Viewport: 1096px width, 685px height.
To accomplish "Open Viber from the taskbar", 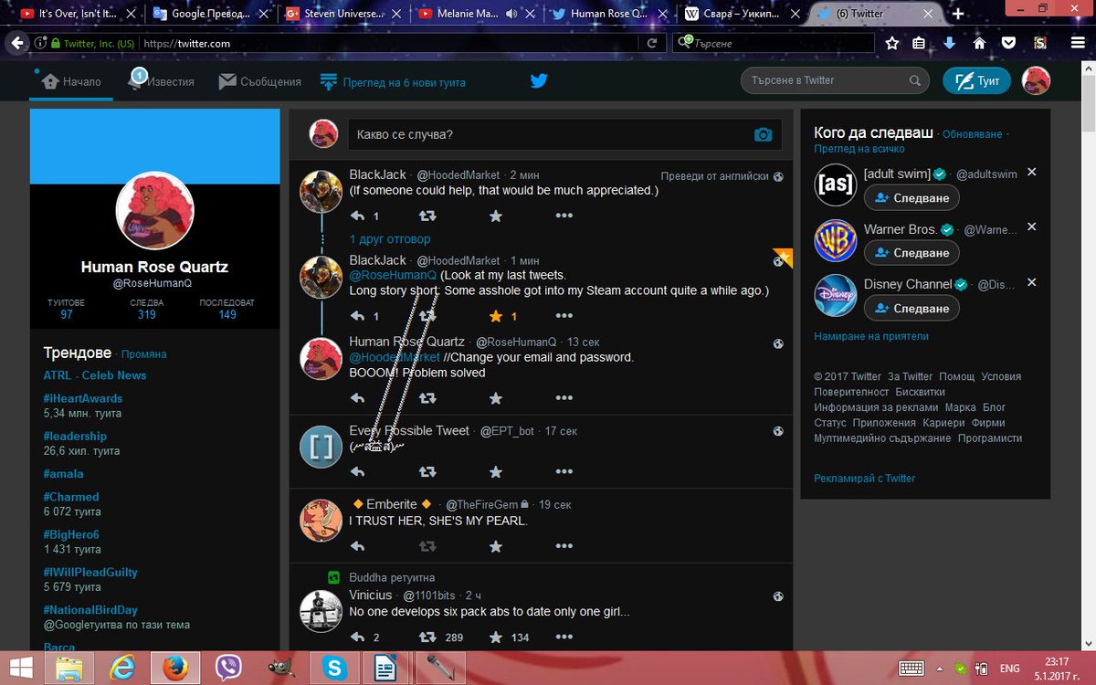I will coord(227,668).
